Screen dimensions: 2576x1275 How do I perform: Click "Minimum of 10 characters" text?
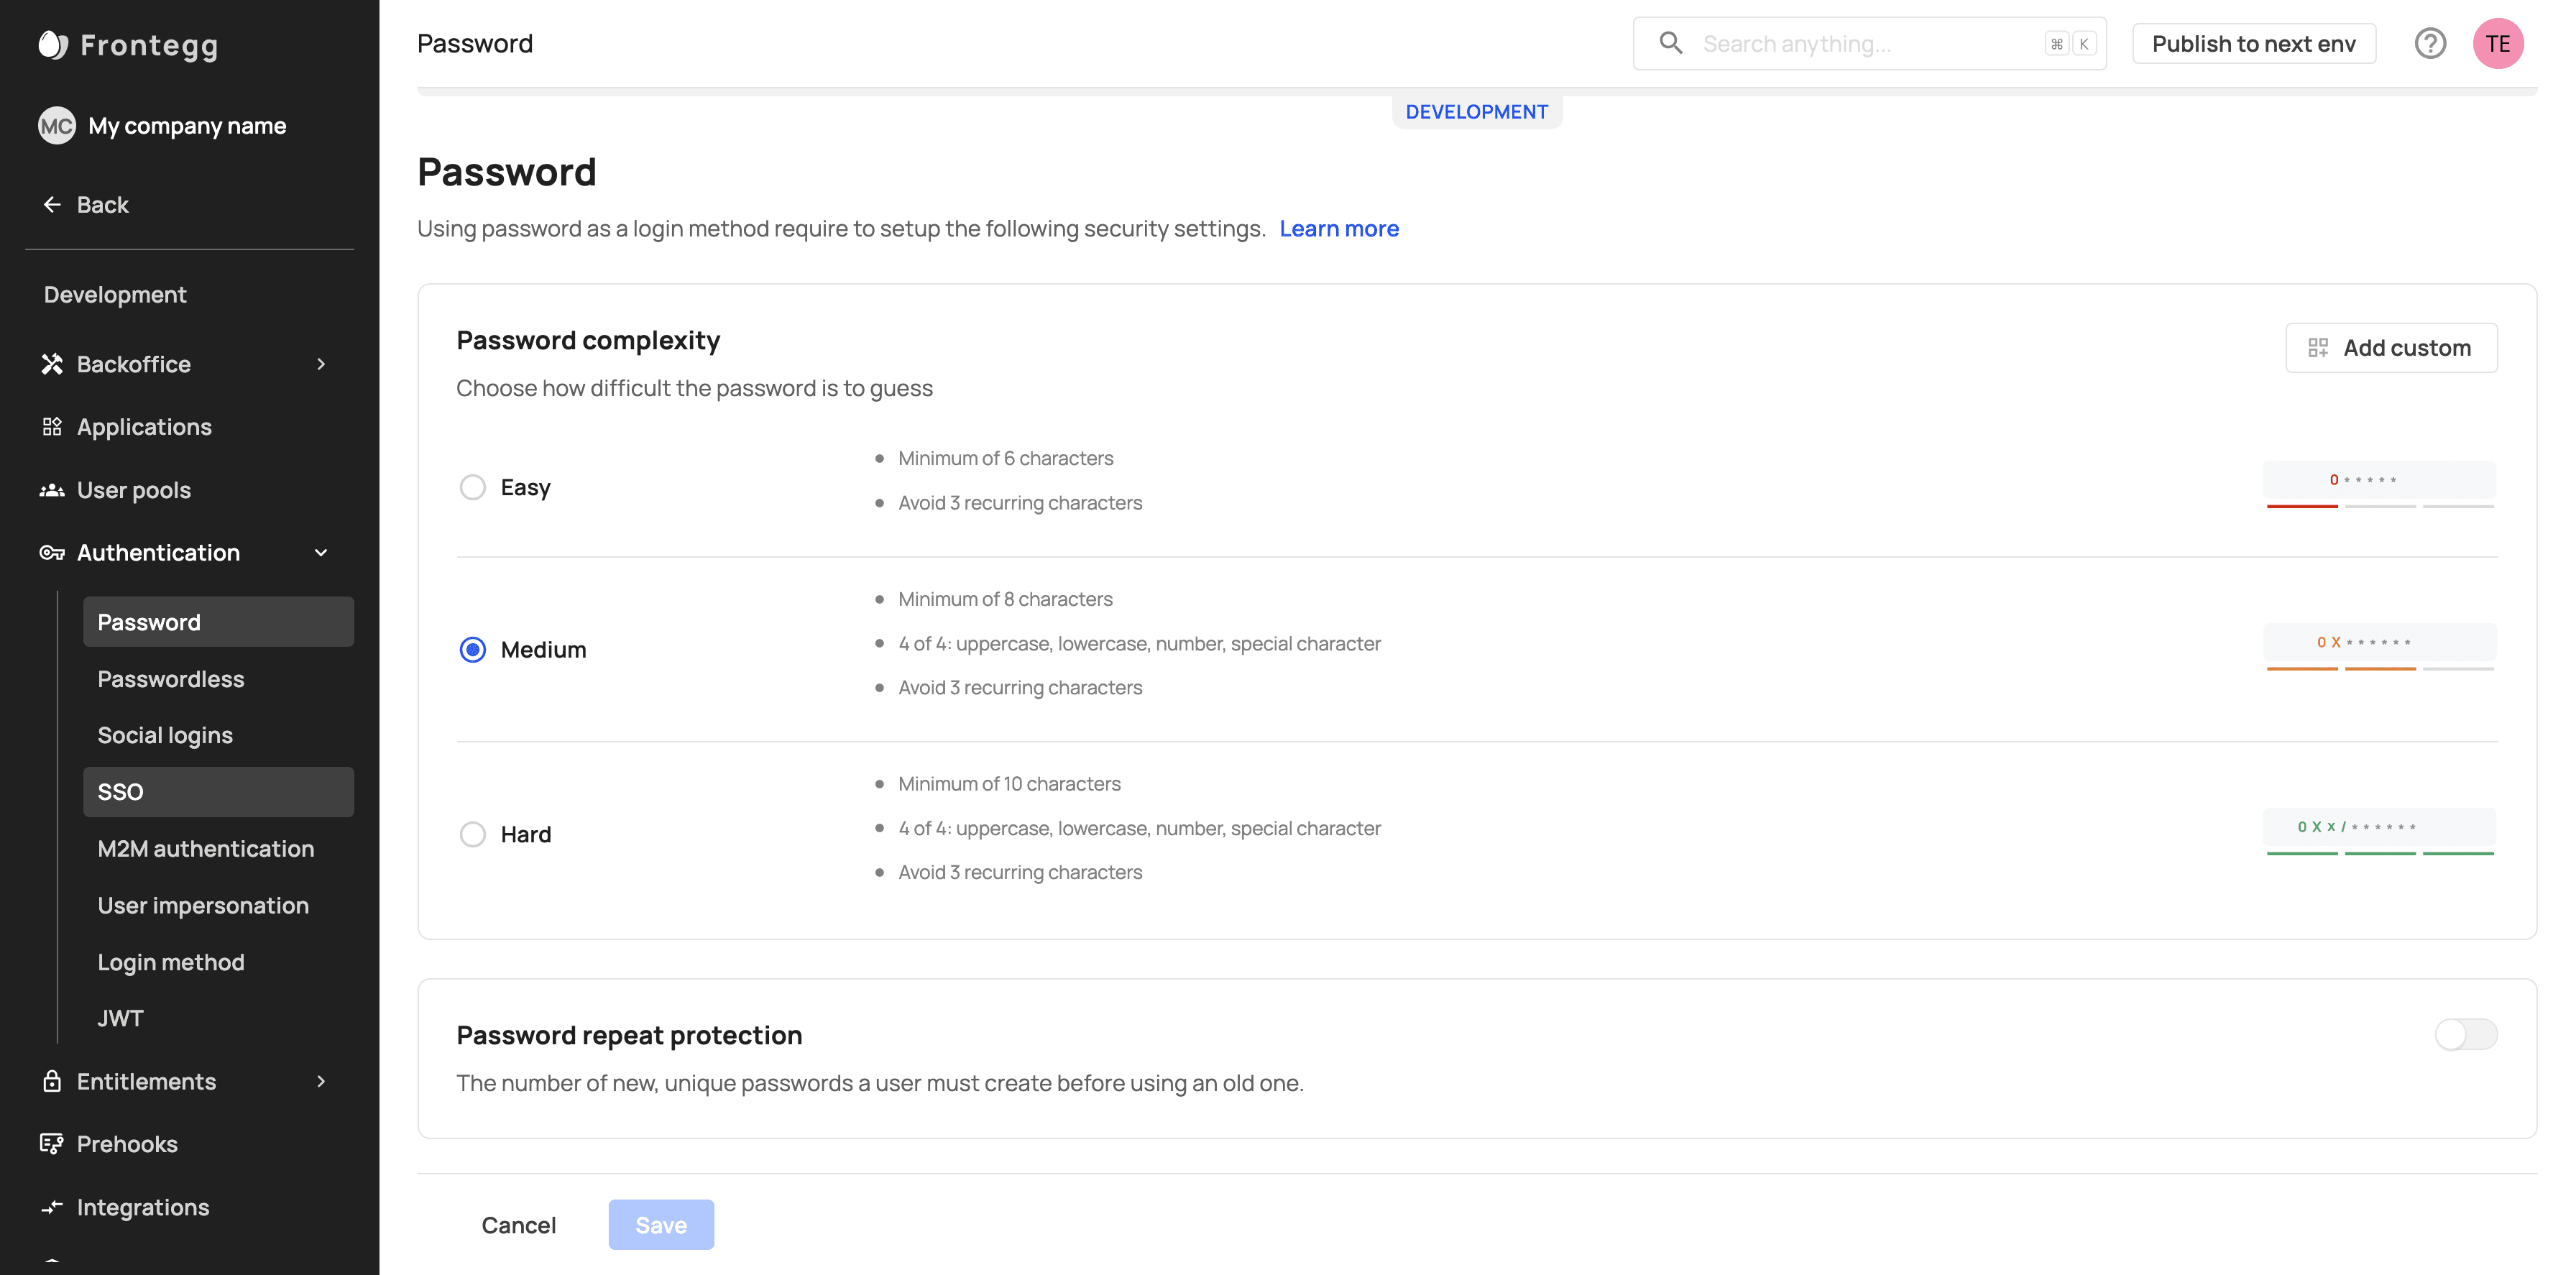coord(1009,784)
